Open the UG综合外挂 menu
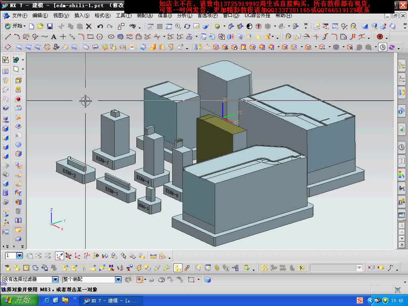This screenshot has height=306, width=408. click(x=257, y=16)
